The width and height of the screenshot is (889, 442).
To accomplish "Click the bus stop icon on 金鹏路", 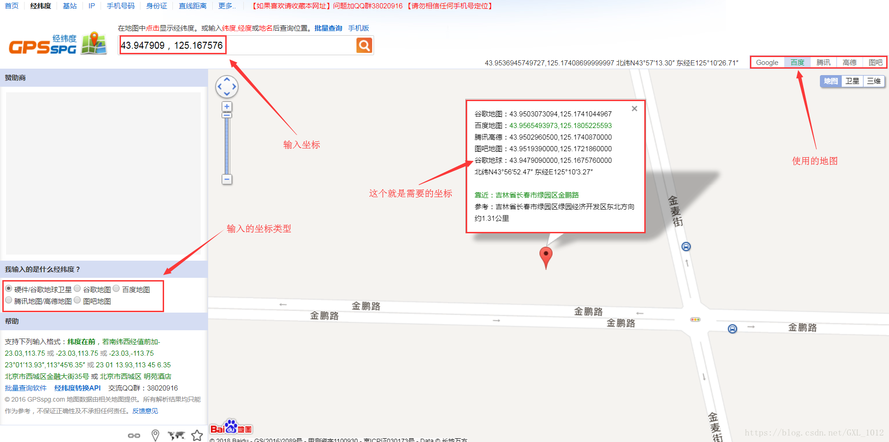I will pyautogui.click(x=732, y=329).
